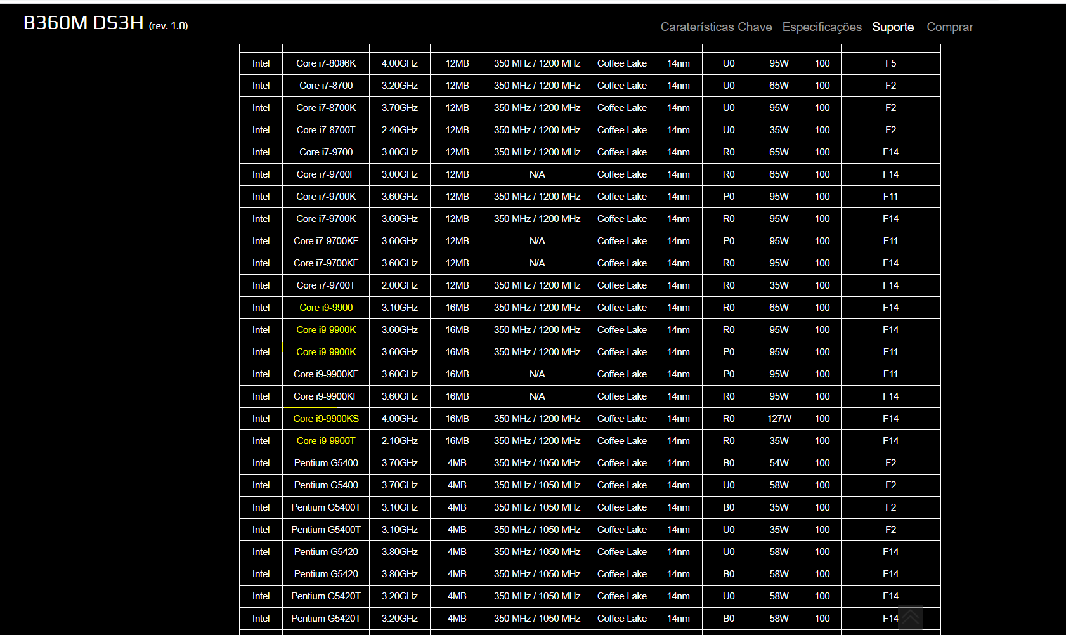
Task: Click the 350 MHz / 1050 MHz cell in Pentium G5400T B0 row
Action: [537, 507]
